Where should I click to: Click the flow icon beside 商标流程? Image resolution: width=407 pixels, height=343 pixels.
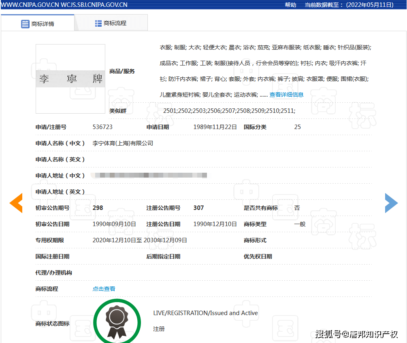[98, 23]
